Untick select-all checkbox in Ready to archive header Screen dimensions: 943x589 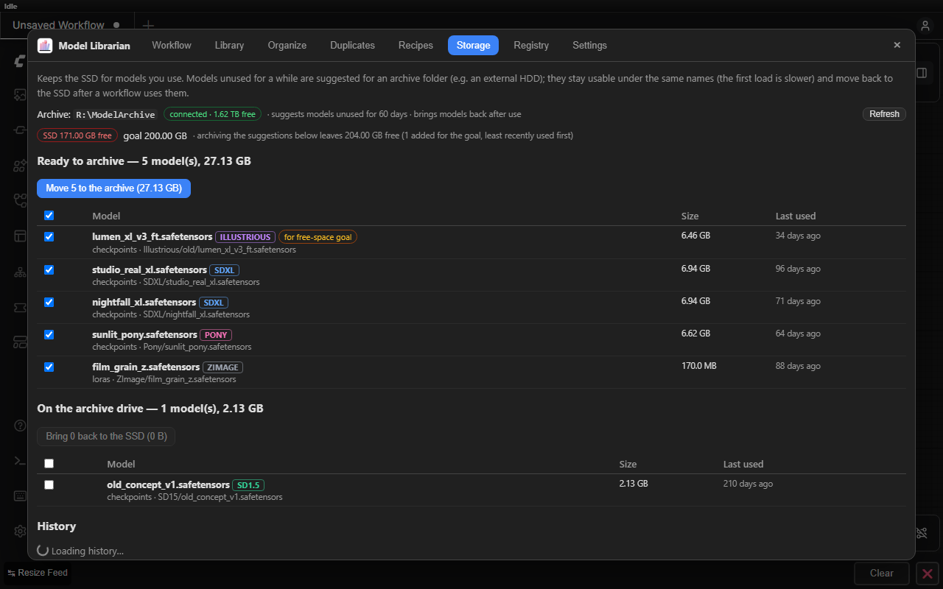[x=49, y=216]
